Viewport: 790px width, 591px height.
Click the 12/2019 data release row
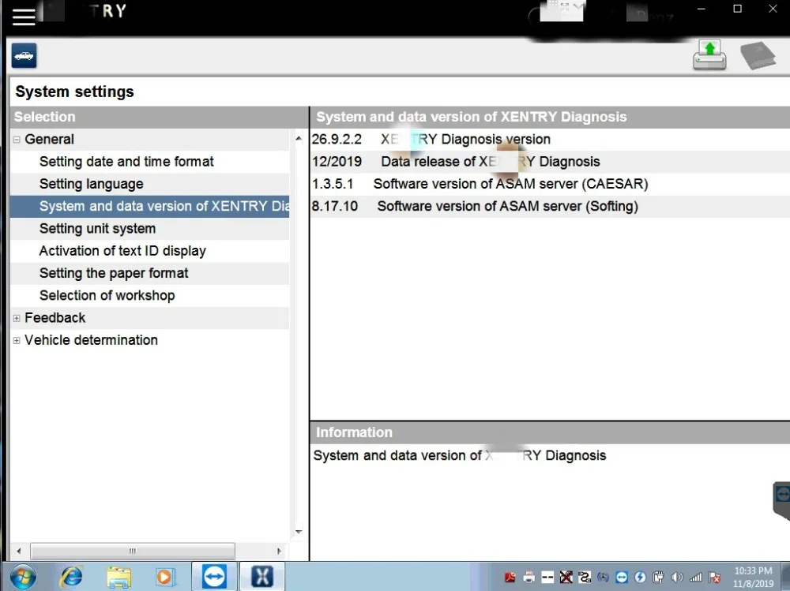[x=550, y=162]
